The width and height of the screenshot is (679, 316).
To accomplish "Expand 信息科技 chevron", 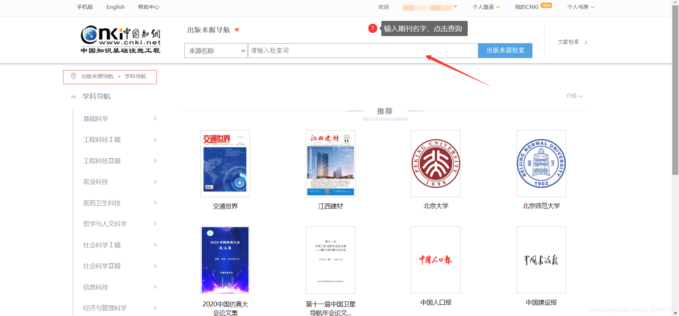I will tap(155, 287).
